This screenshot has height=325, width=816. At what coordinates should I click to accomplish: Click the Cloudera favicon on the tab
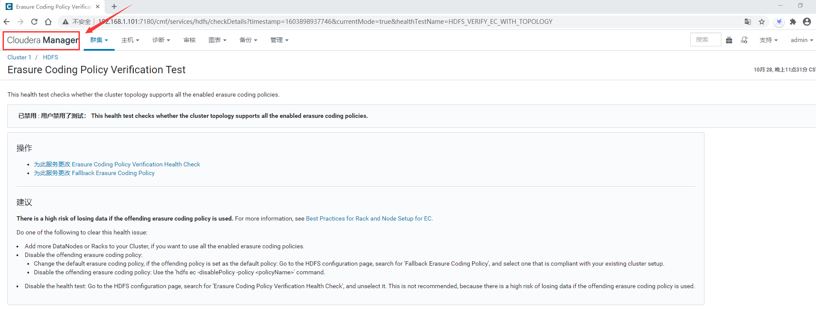coord(9,6)
